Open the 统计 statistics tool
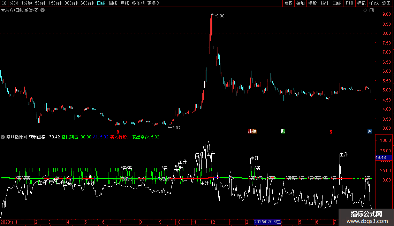Viewport: 394px width, 226px height. click(x=325, y=3)
